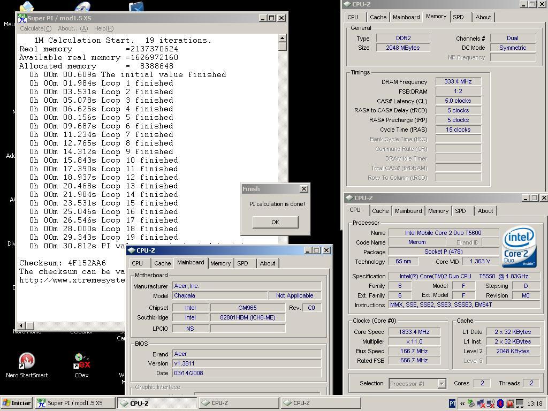Open the Cache tab in the Memory CPU-Z window
The width and height of the screenshot is (548, 411).
[378, 17]
